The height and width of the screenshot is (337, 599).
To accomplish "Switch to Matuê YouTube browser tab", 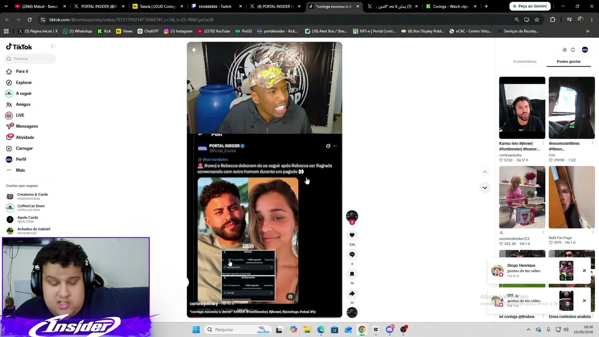I will point(39,7).
